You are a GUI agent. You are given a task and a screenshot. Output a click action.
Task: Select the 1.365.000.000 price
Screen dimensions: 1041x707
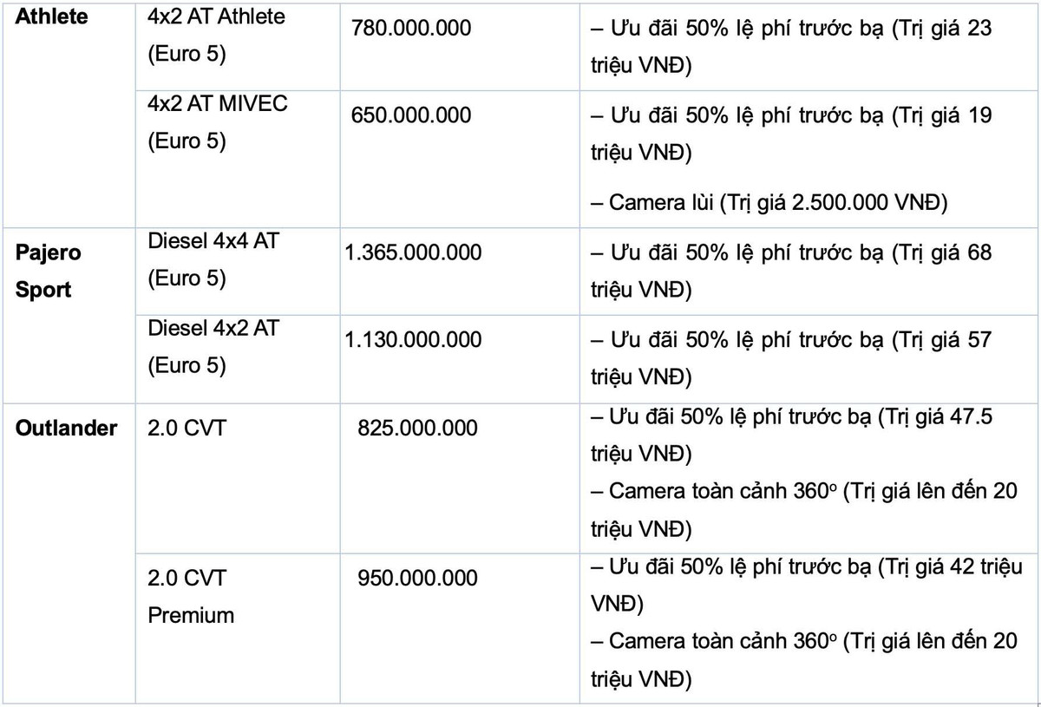tap(412, 252)
